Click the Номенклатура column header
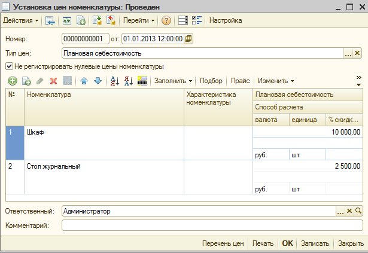This screenshot has height=253, width=368. point(104,107)
